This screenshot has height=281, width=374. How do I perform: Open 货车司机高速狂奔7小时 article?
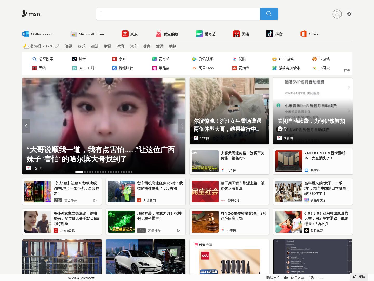[146, 191]
